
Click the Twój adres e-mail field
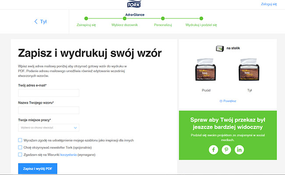pos(49,93)
